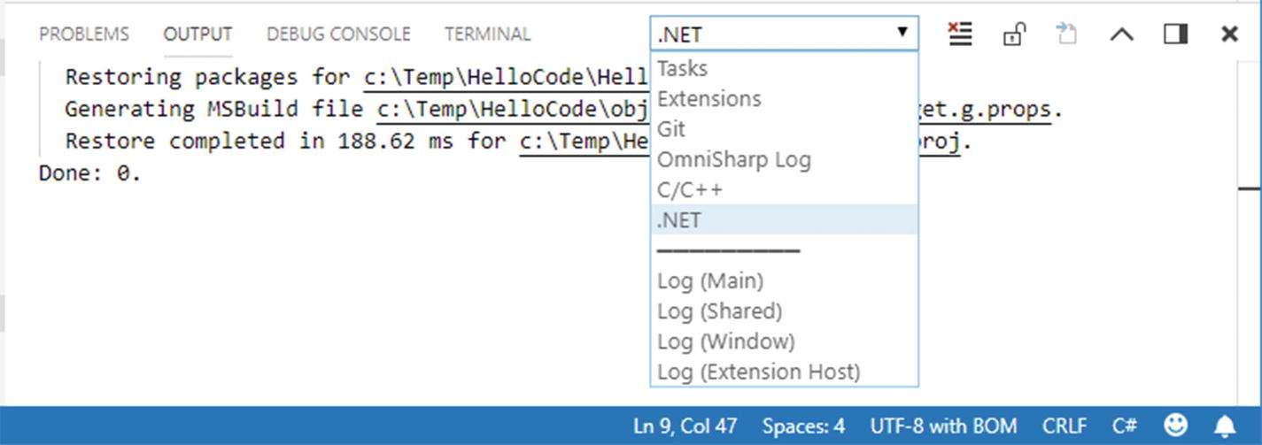This screenshot has height=445, width=1262.
Task: Switch to the Terminal tab
Action: [487, 35]
